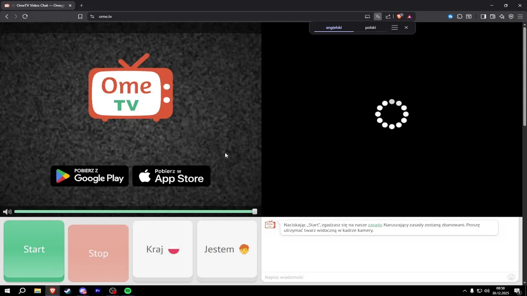Open the system tray volume icon
Image resolution: width=527 pixels, height=296 pixels.
[x=487, y=291]
